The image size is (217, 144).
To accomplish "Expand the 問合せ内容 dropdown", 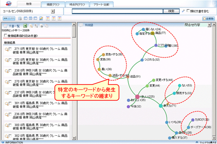I will tap(209, 25).
